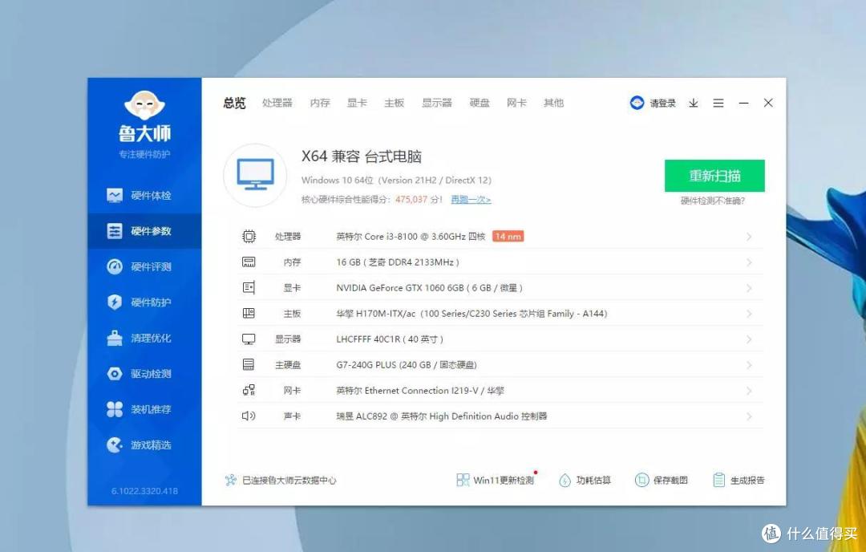Viewport: 866px width, 552px height.
Task: Click 硬件检测不准确? link
Action: point(713,201)
